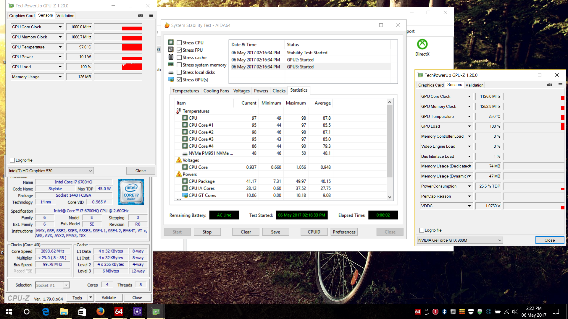Open CPUID from AIDA64 stability test
This screenshot has height=319, width=568.
314,232
